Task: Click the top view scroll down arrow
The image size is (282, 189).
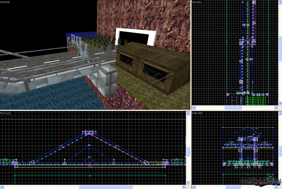Action: point(280,103)
